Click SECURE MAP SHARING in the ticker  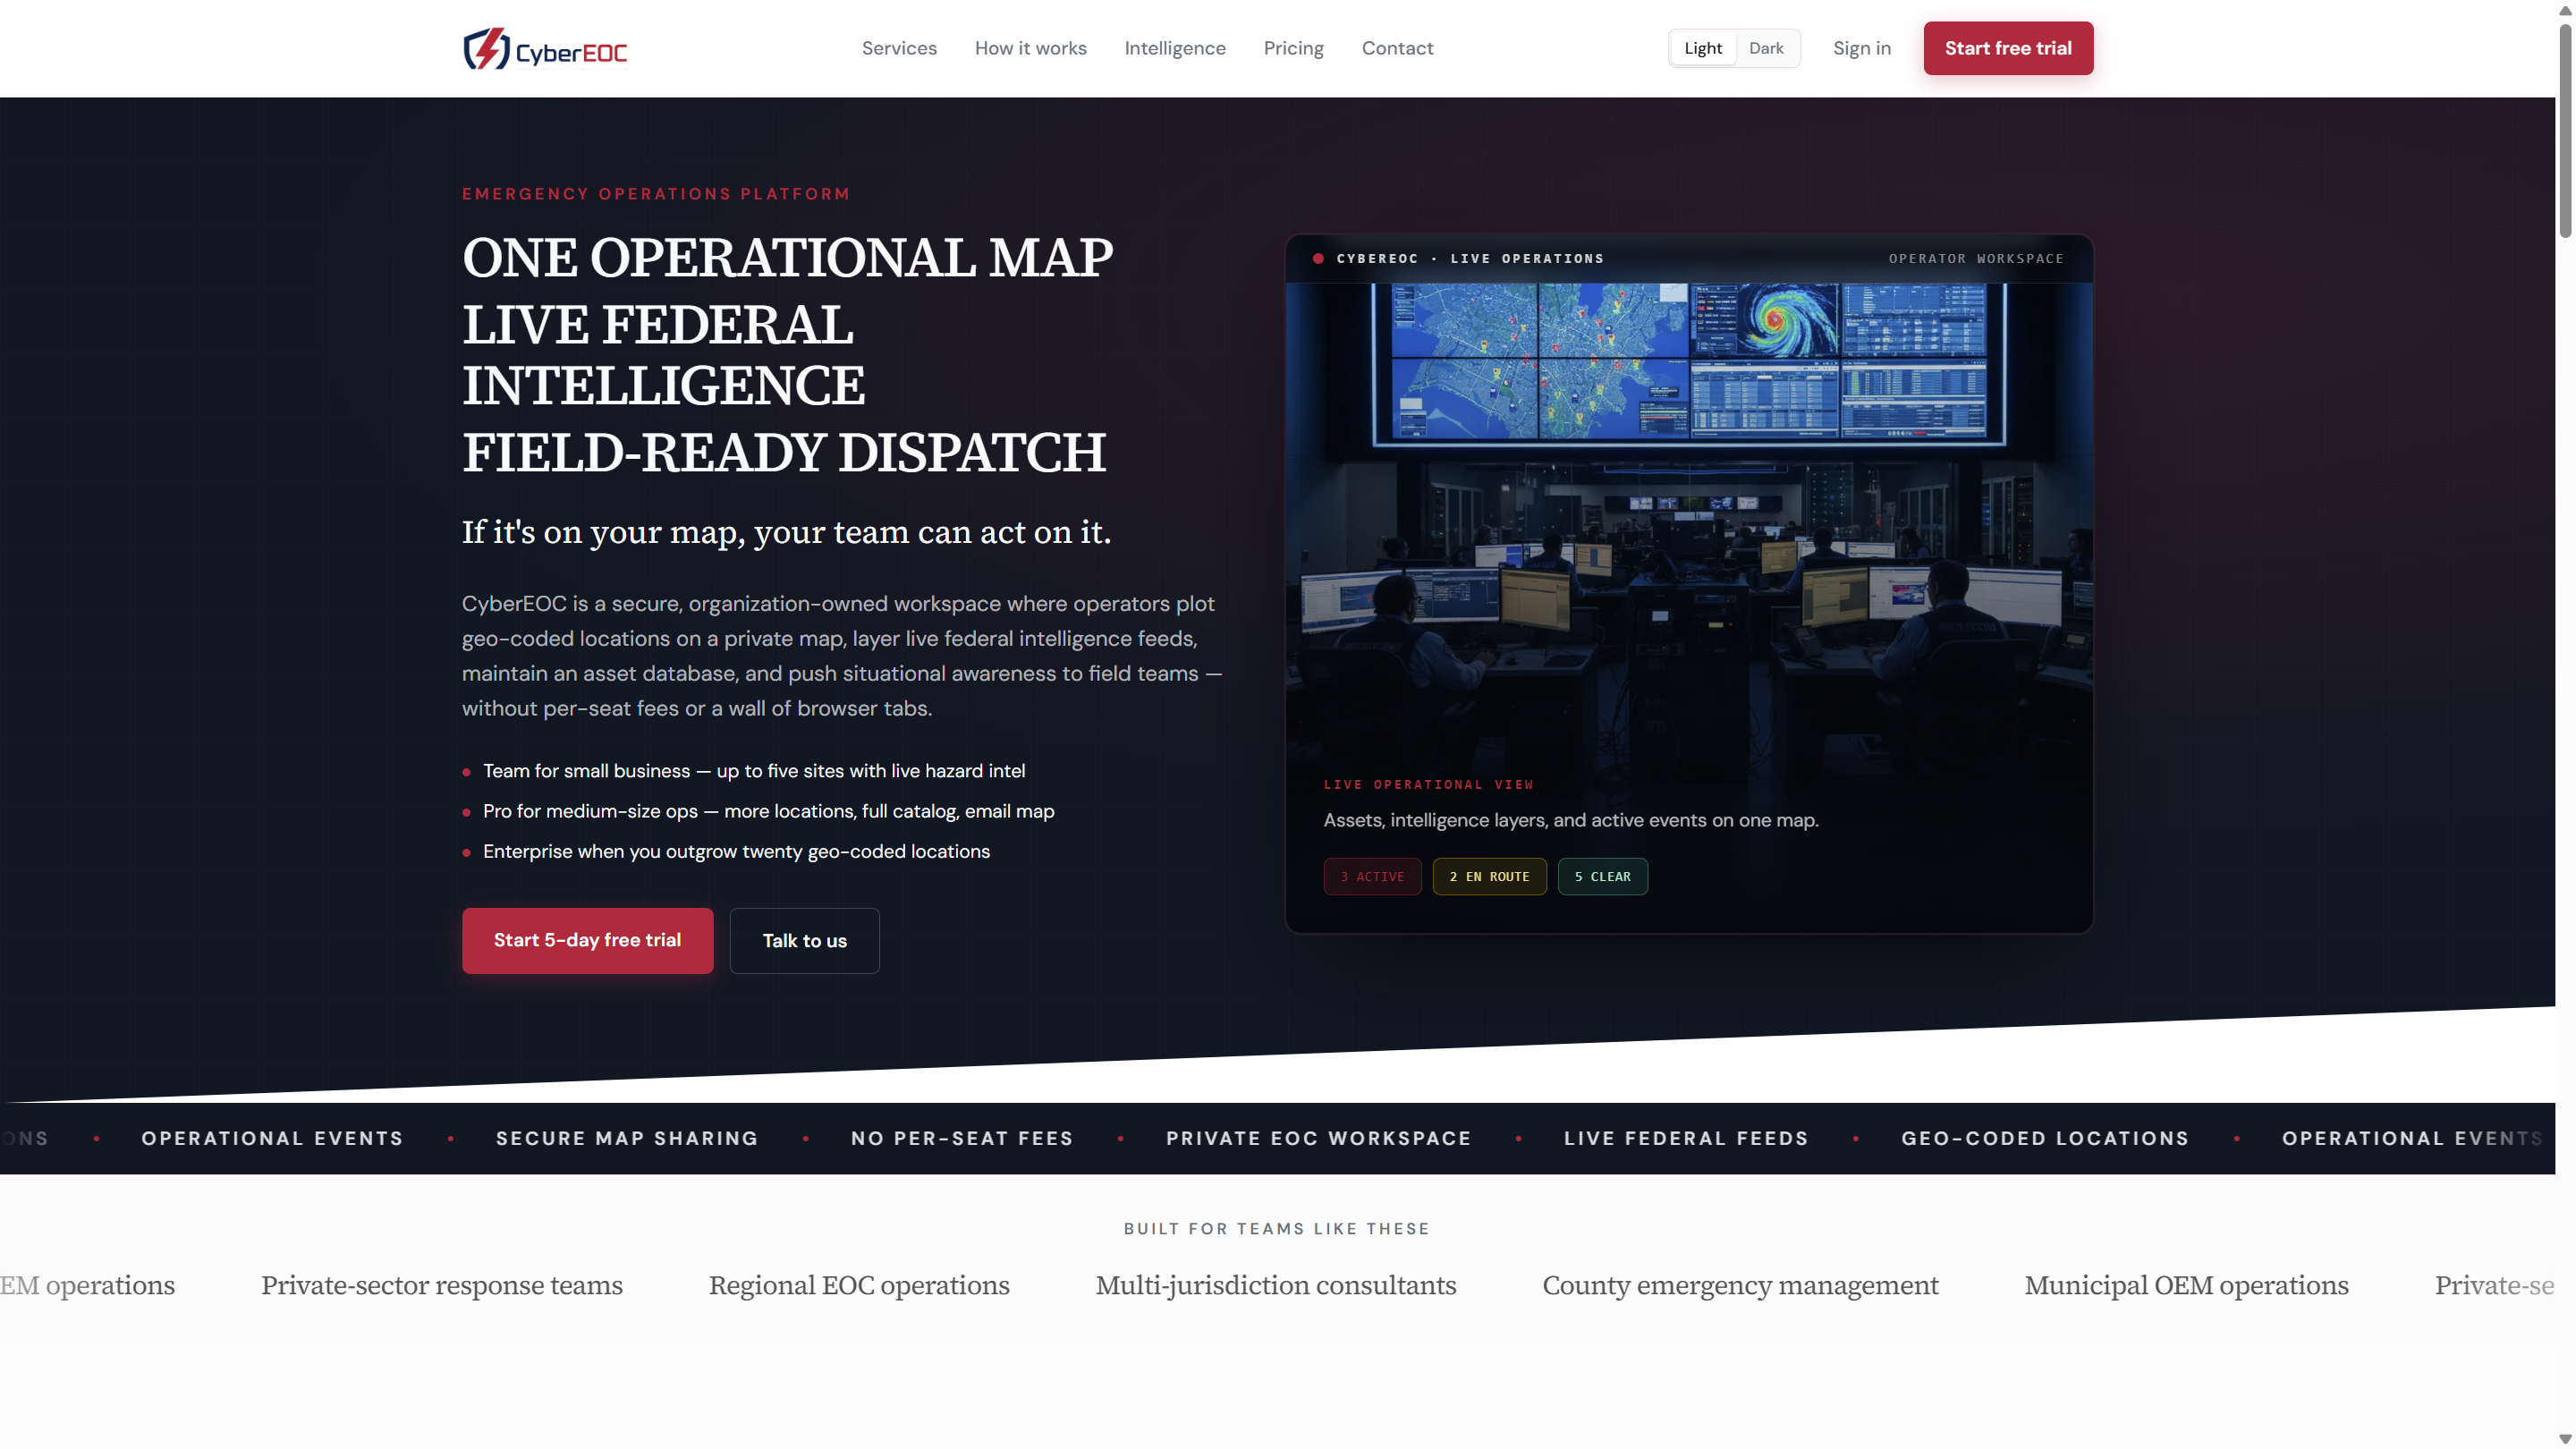pos(627,1138)
